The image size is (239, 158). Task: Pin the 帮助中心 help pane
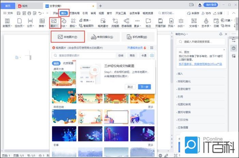pos(221,34)
